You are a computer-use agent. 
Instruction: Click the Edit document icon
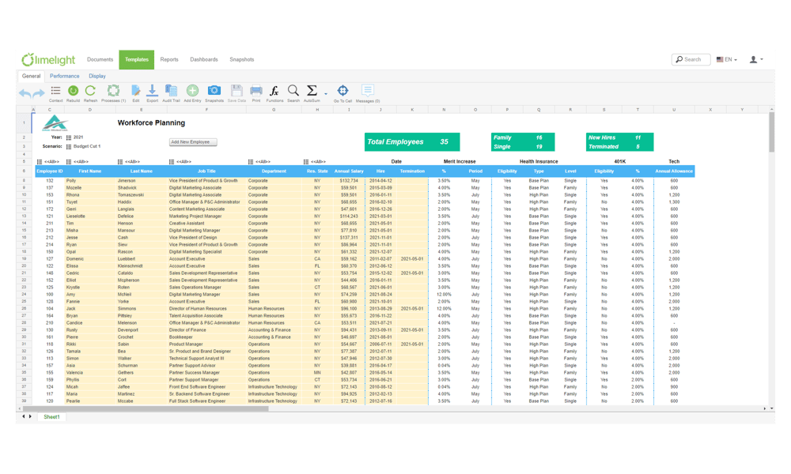[136, 91]
